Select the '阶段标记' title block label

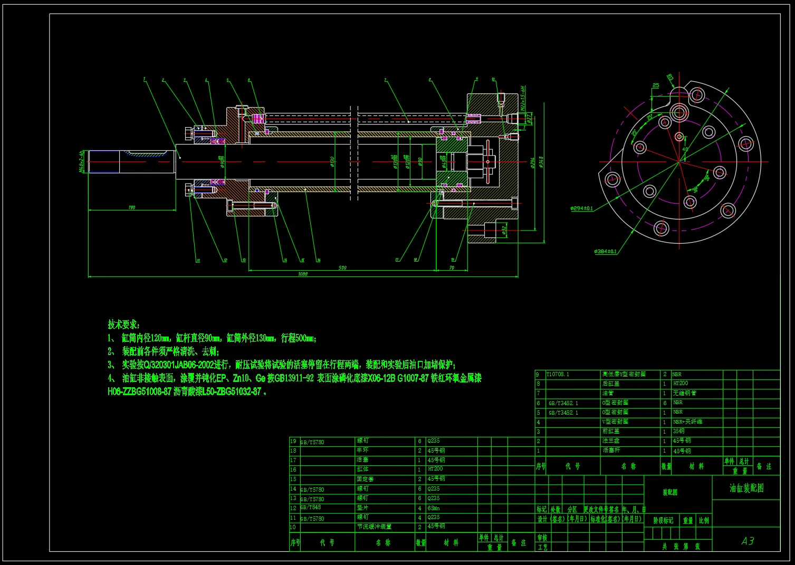[663, 521]
